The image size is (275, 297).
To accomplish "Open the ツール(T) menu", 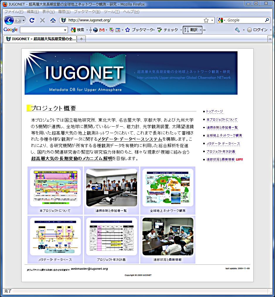I will (112, 12).
